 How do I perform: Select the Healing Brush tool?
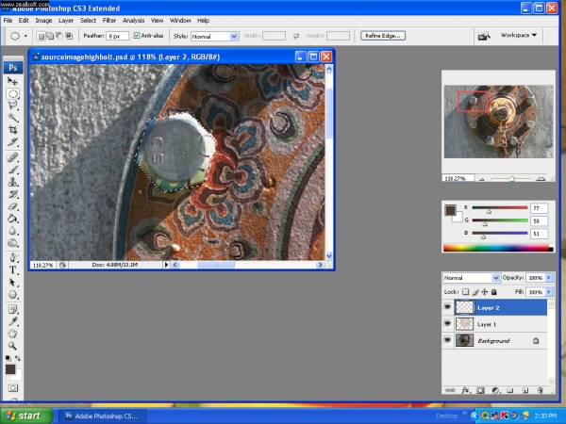(x=12, y=157)
